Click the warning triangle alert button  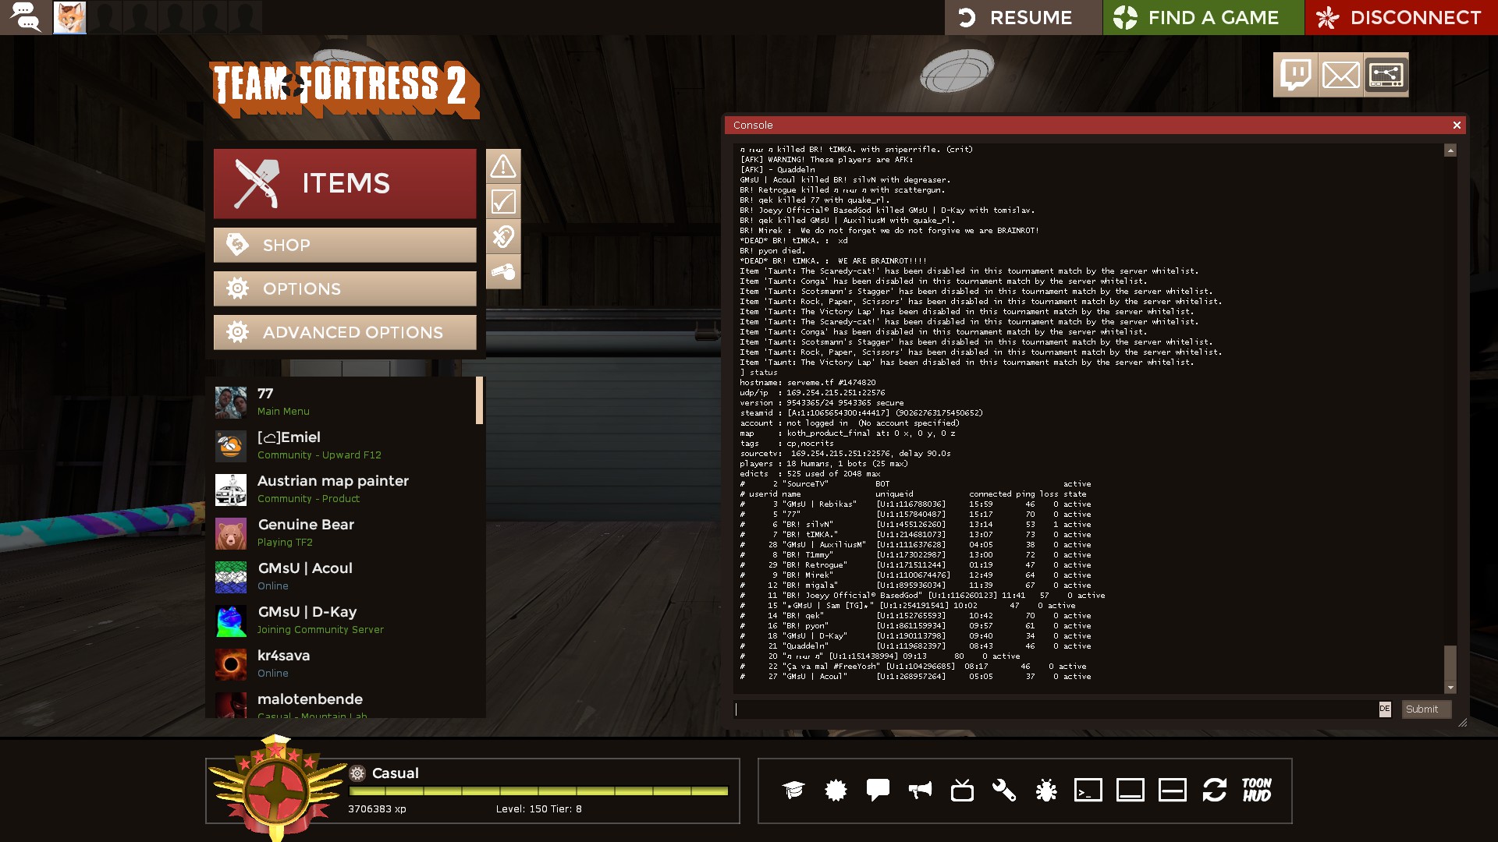click(503, 166)
